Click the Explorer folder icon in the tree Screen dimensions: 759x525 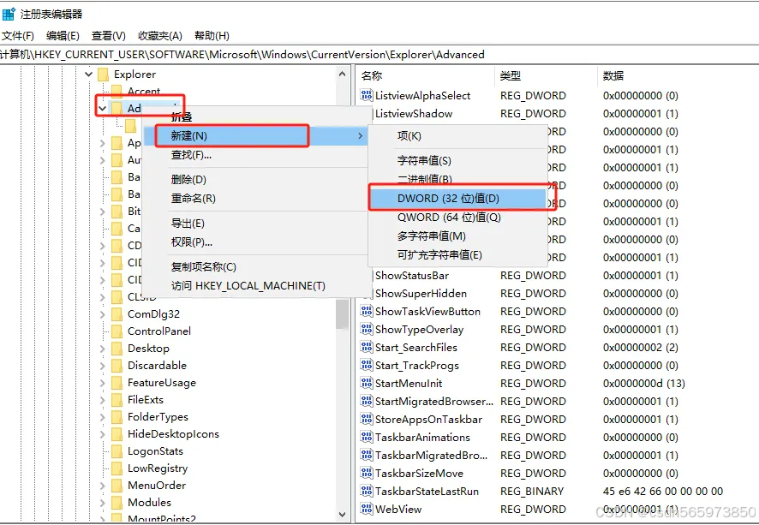click(103, 75)
